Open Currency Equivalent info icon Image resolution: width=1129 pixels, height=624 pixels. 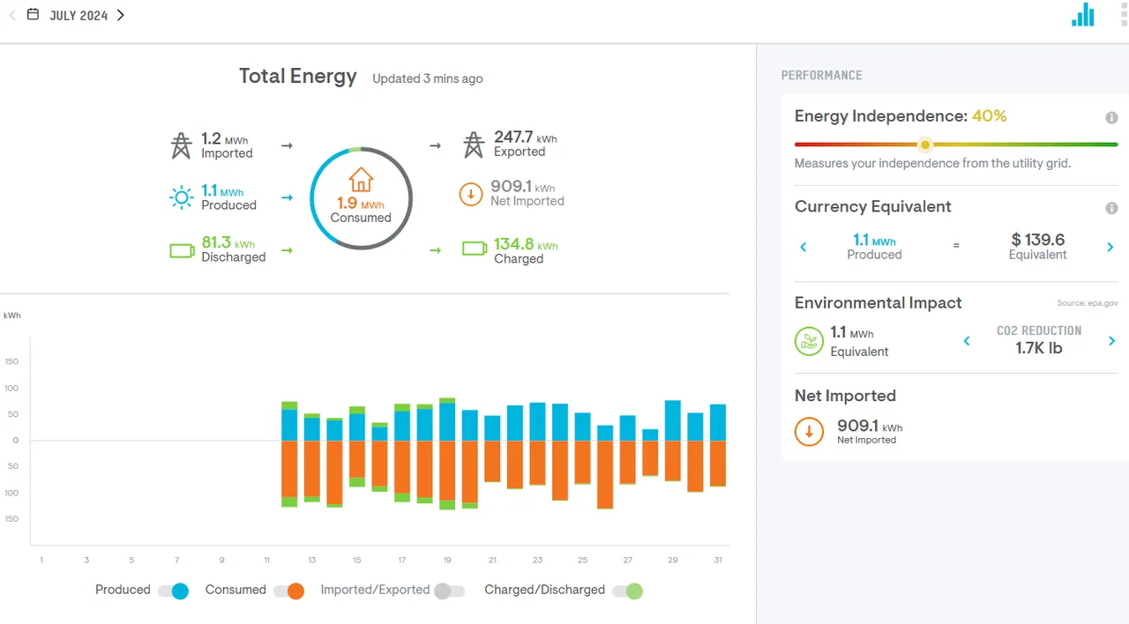[x=1111, y=208]
